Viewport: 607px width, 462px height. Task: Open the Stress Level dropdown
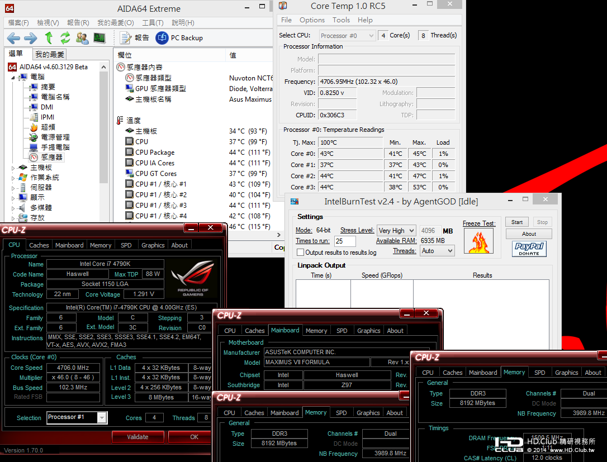(396, 231)
